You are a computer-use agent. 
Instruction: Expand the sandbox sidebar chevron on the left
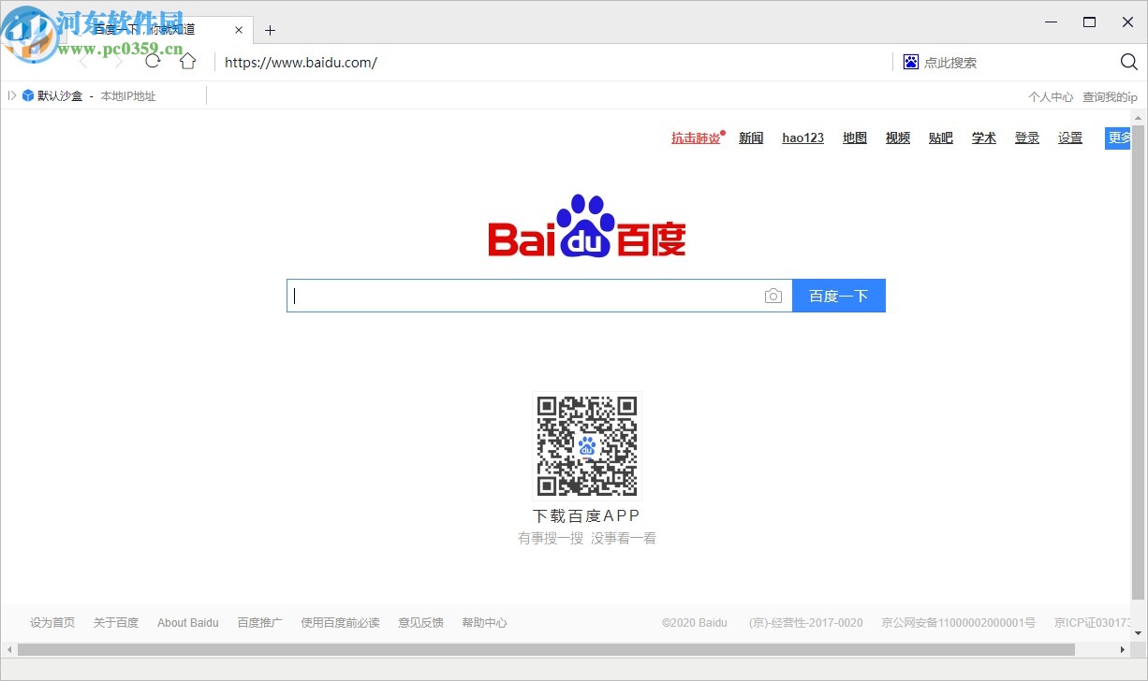pyautogui.click(x=10, y=94)
